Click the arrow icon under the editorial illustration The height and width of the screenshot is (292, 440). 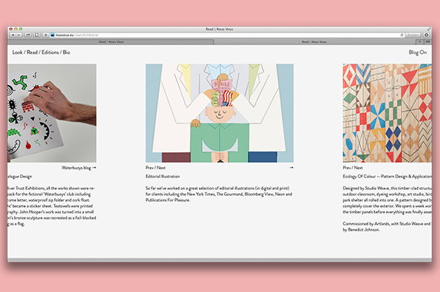click(291, 168)
